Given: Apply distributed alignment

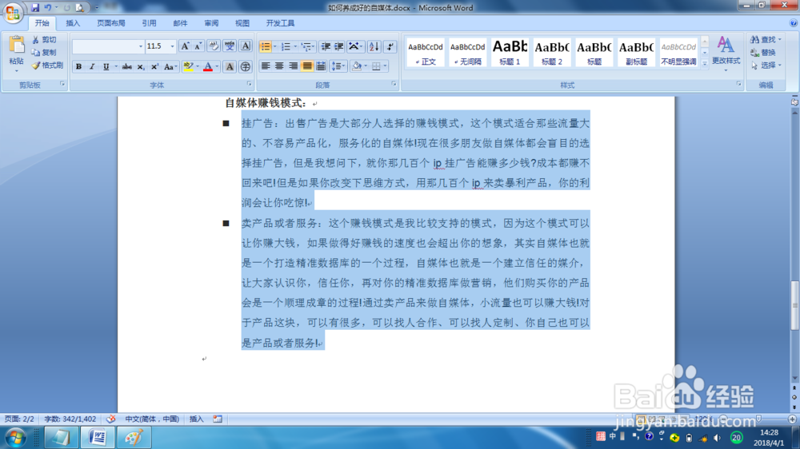Looking at the screenshot, I should pos(321,66).
